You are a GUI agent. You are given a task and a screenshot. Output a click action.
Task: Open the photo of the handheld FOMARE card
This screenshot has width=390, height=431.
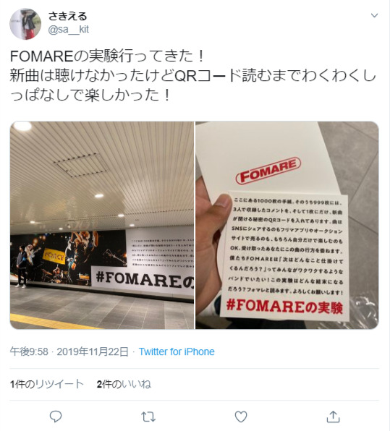[287, 225]
